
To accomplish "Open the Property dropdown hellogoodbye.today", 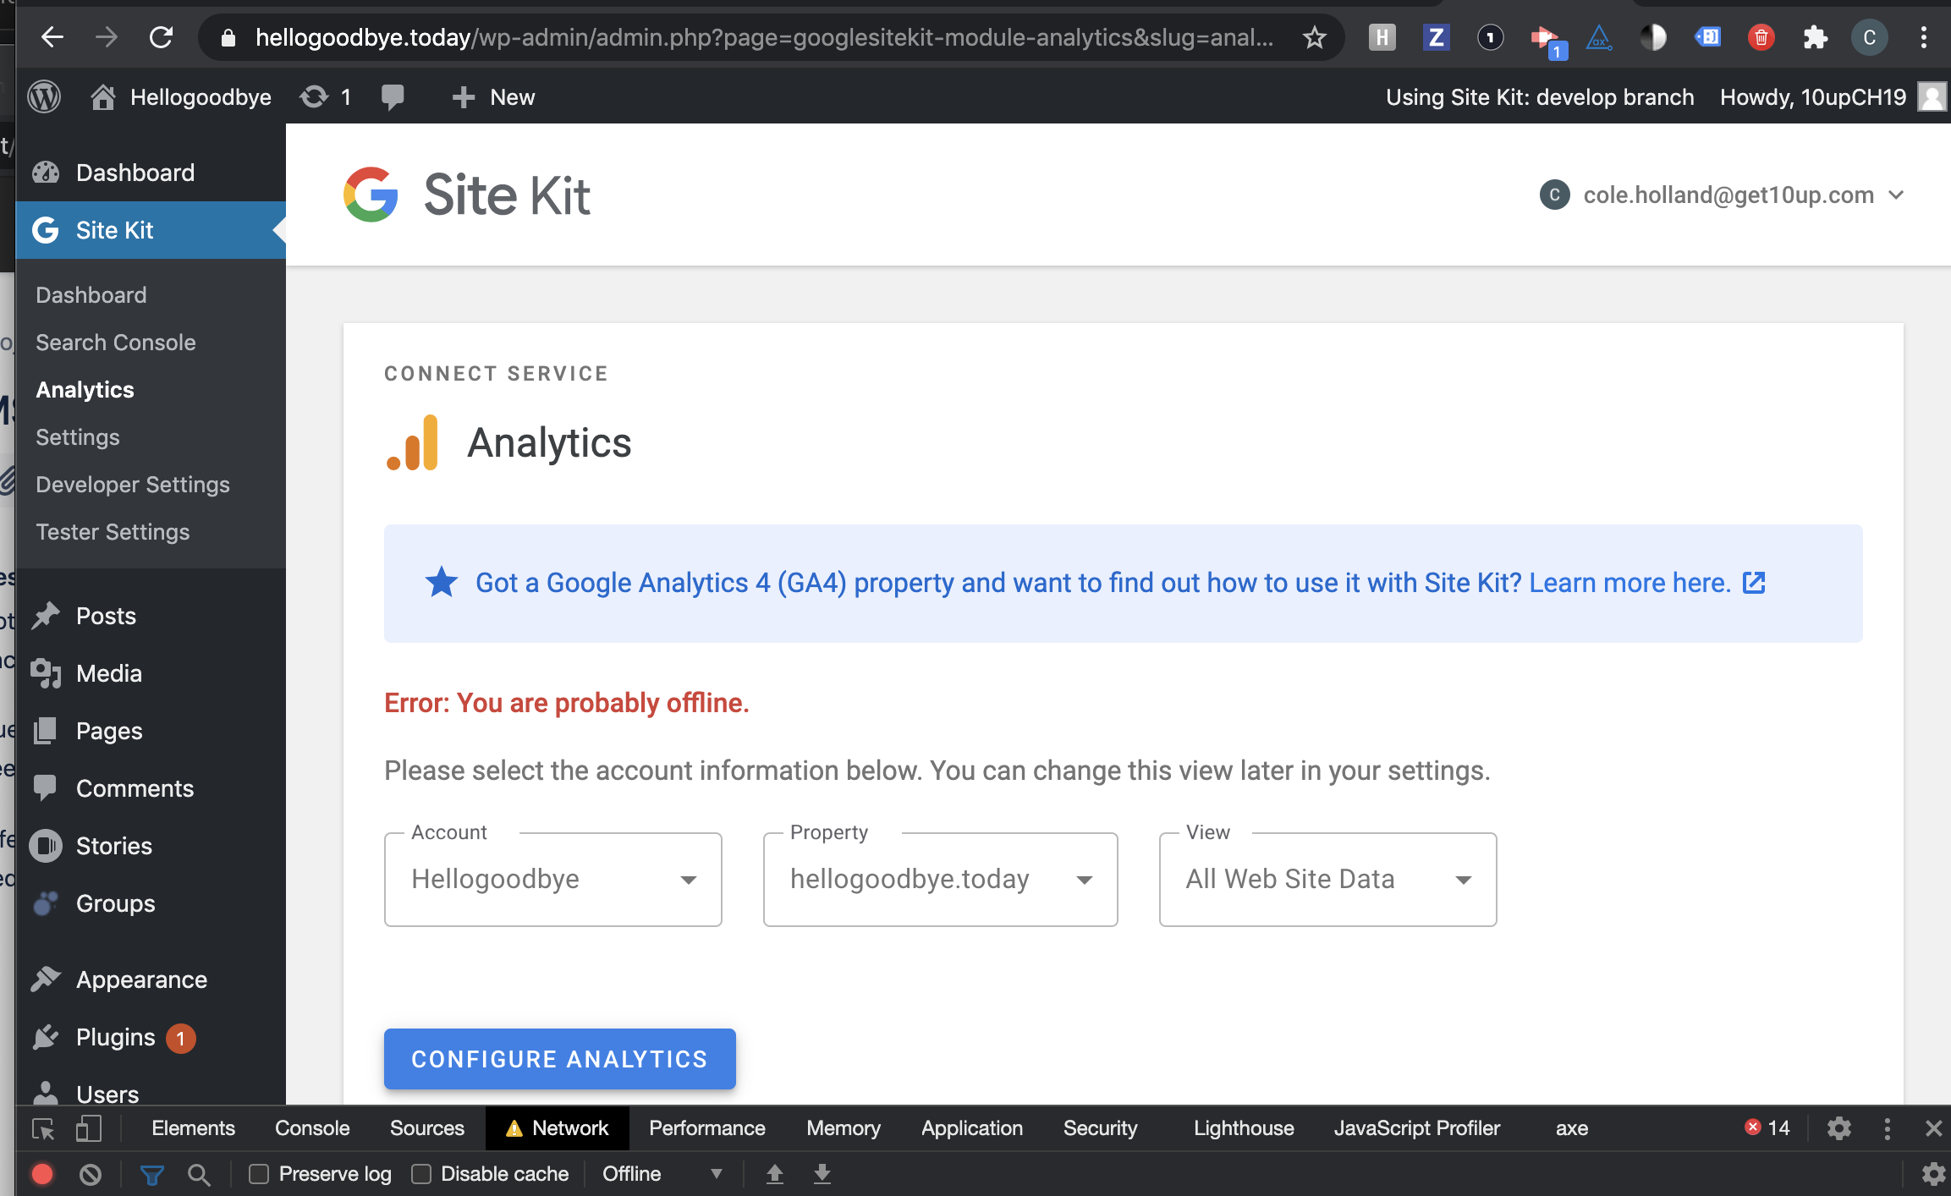I will pyautogui.click(x=941, y=880).
